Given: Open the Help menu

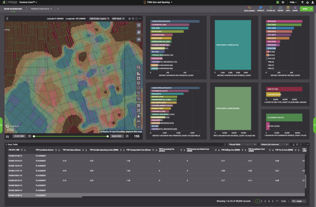Looking at the screenshot, I should (293, 2).
